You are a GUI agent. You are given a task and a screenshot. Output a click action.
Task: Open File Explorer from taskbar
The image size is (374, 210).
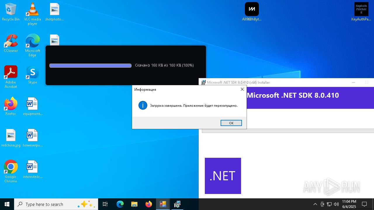pos(134,204)
